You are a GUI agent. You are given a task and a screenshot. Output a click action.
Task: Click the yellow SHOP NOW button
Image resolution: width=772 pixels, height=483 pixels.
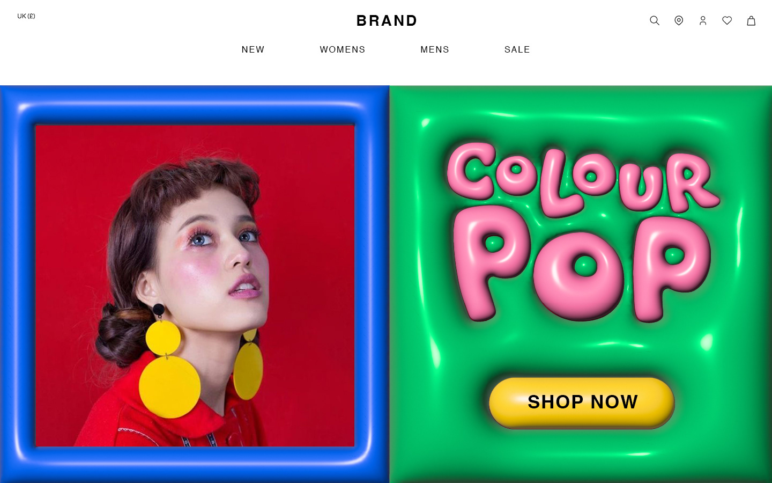coord(582,402)
